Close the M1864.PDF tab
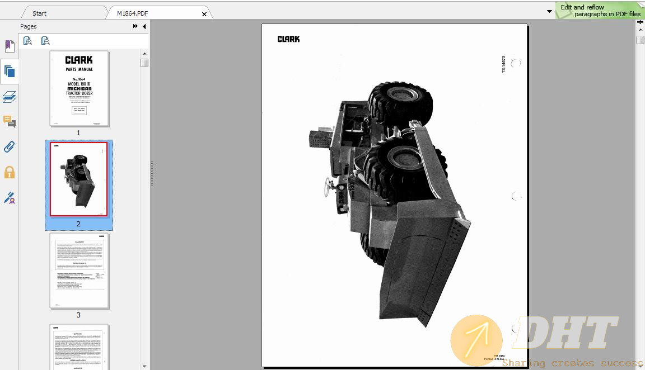Screen dimensions: 645x370 coord(204,14)
